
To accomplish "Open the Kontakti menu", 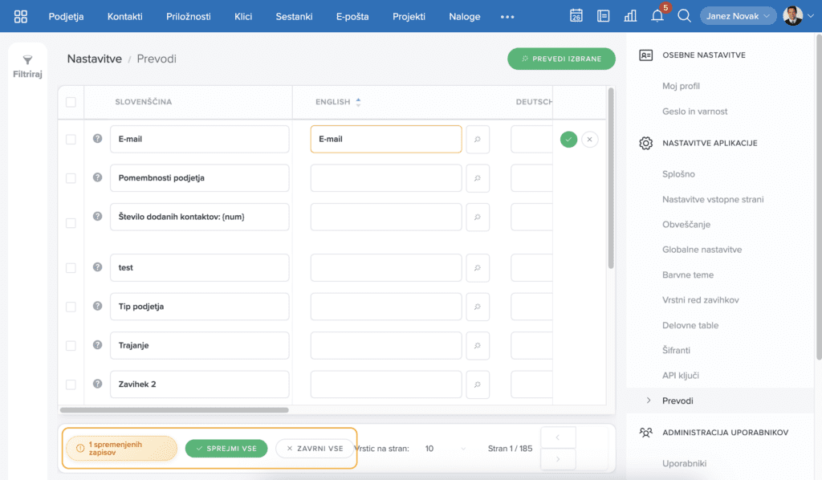I will tap(124, 16).
